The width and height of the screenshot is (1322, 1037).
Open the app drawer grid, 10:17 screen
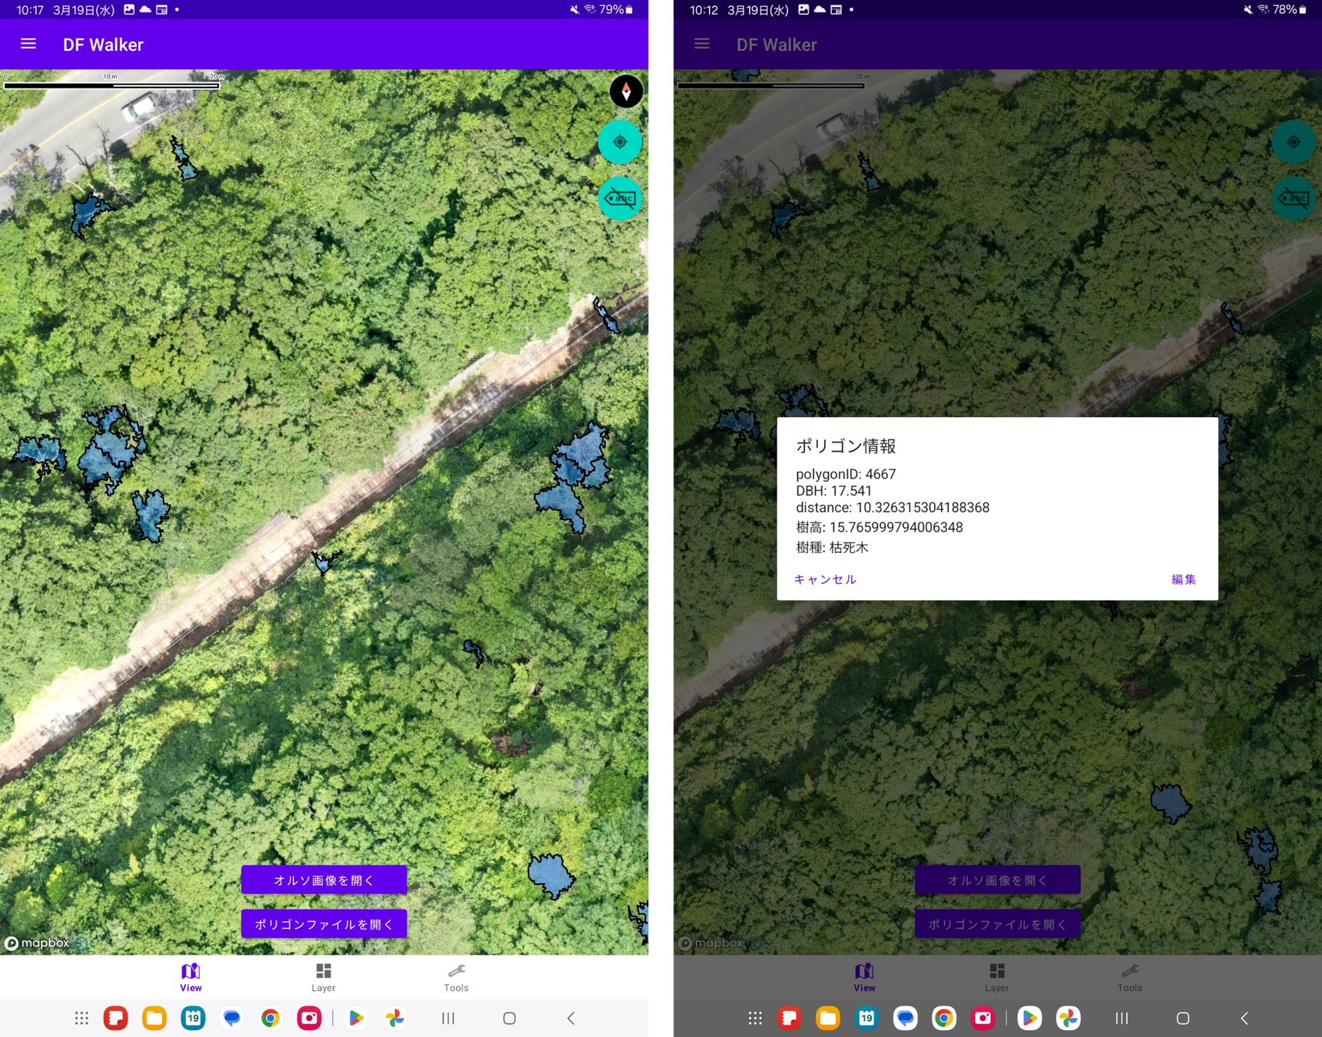tap(81, 1018)
